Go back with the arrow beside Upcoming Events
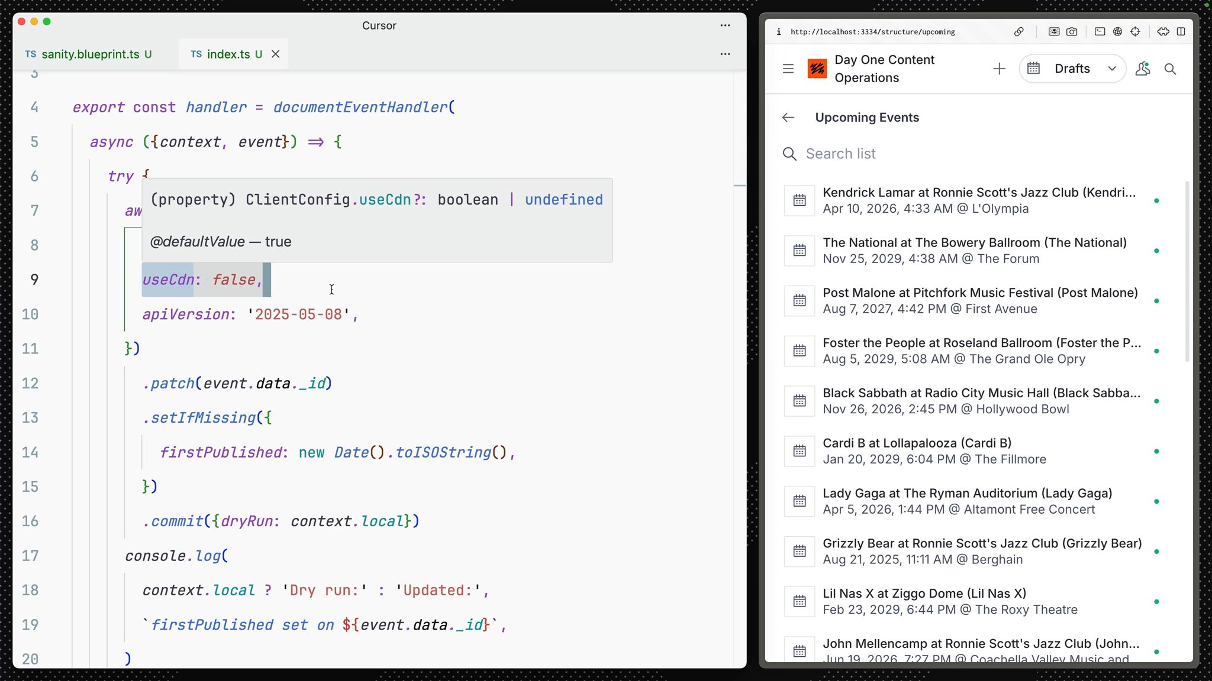 [788, 118]
